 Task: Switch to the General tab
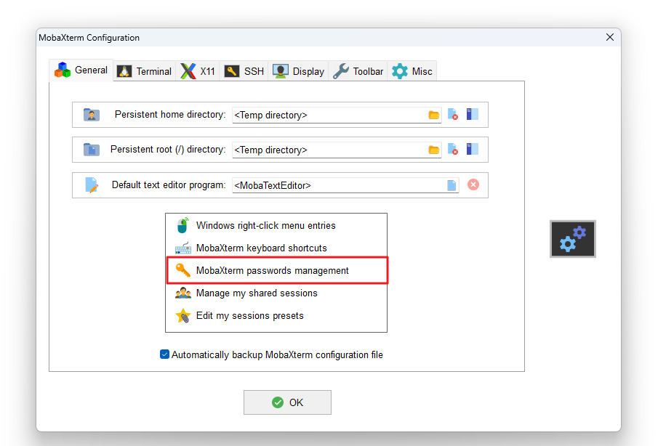[x=81, y=70]
